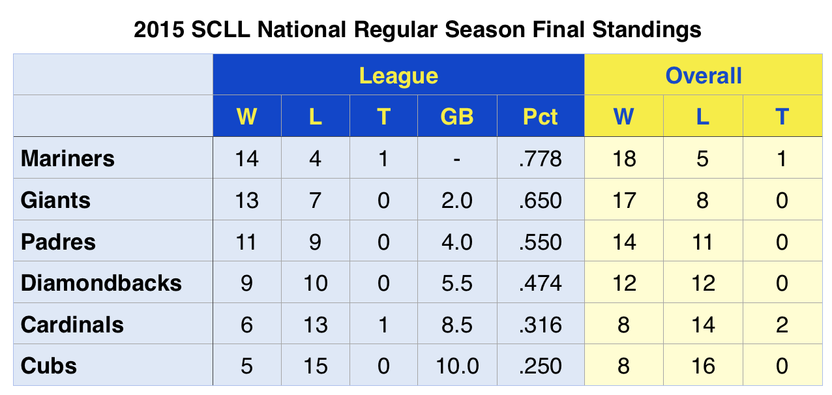The width and height of the screenshot is (832, 395).
Task: Click the Mariners .778 percentage cell
Action: coord(541,158)
